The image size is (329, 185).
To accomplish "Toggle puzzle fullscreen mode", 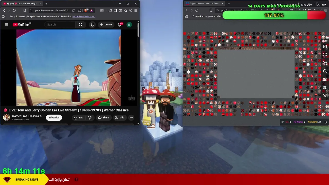I will pyautogui.click(x=325, y=55).
